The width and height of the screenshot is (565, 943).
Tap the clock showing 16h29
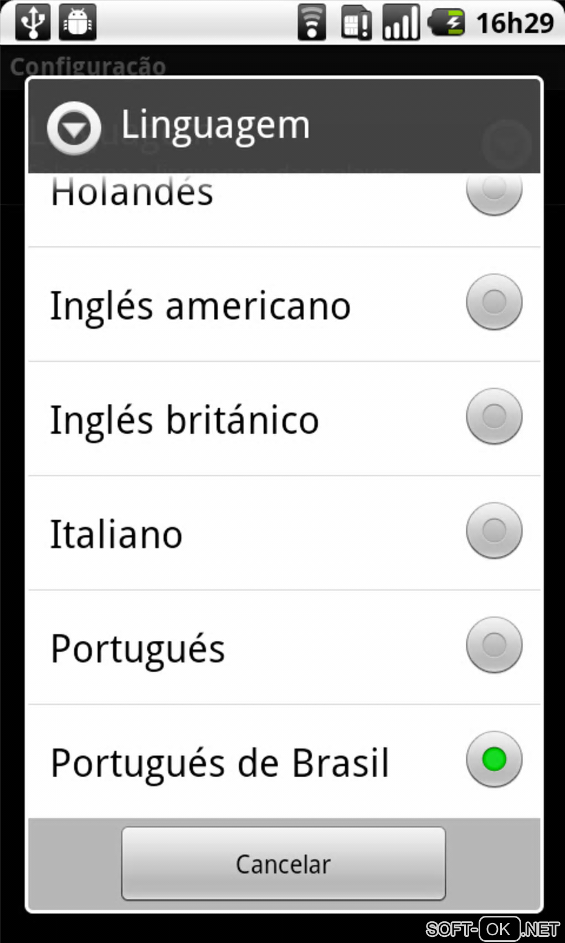coord(515,23)
